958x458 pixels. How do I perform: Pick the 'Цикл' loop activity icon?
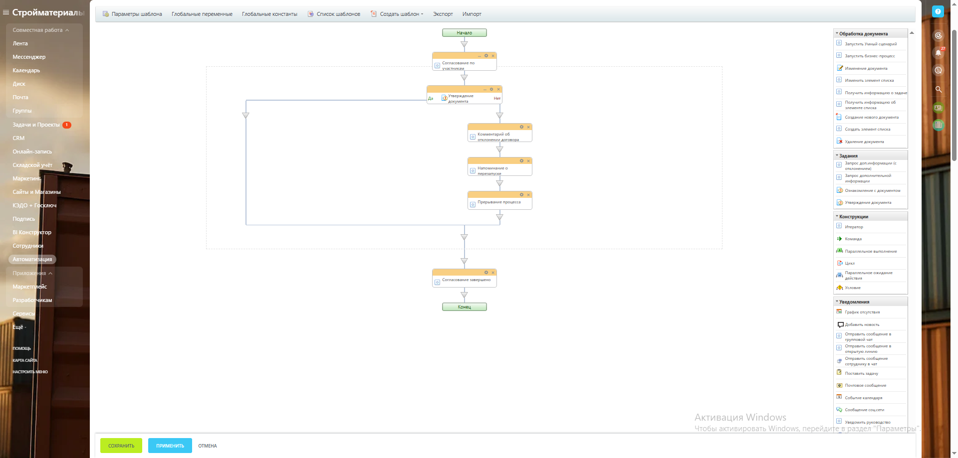(840, 263)
